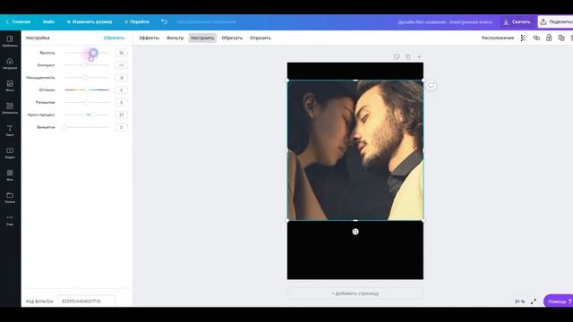Open the Фильтр tab

[x=175, y=38]
